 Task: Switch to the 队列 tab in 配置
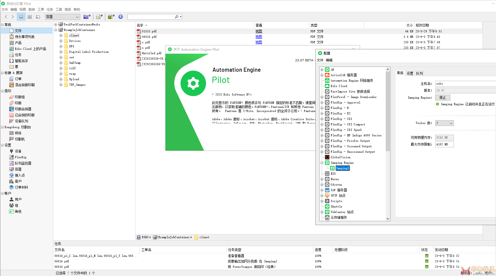pyautogui.click(x=419, y=73)
